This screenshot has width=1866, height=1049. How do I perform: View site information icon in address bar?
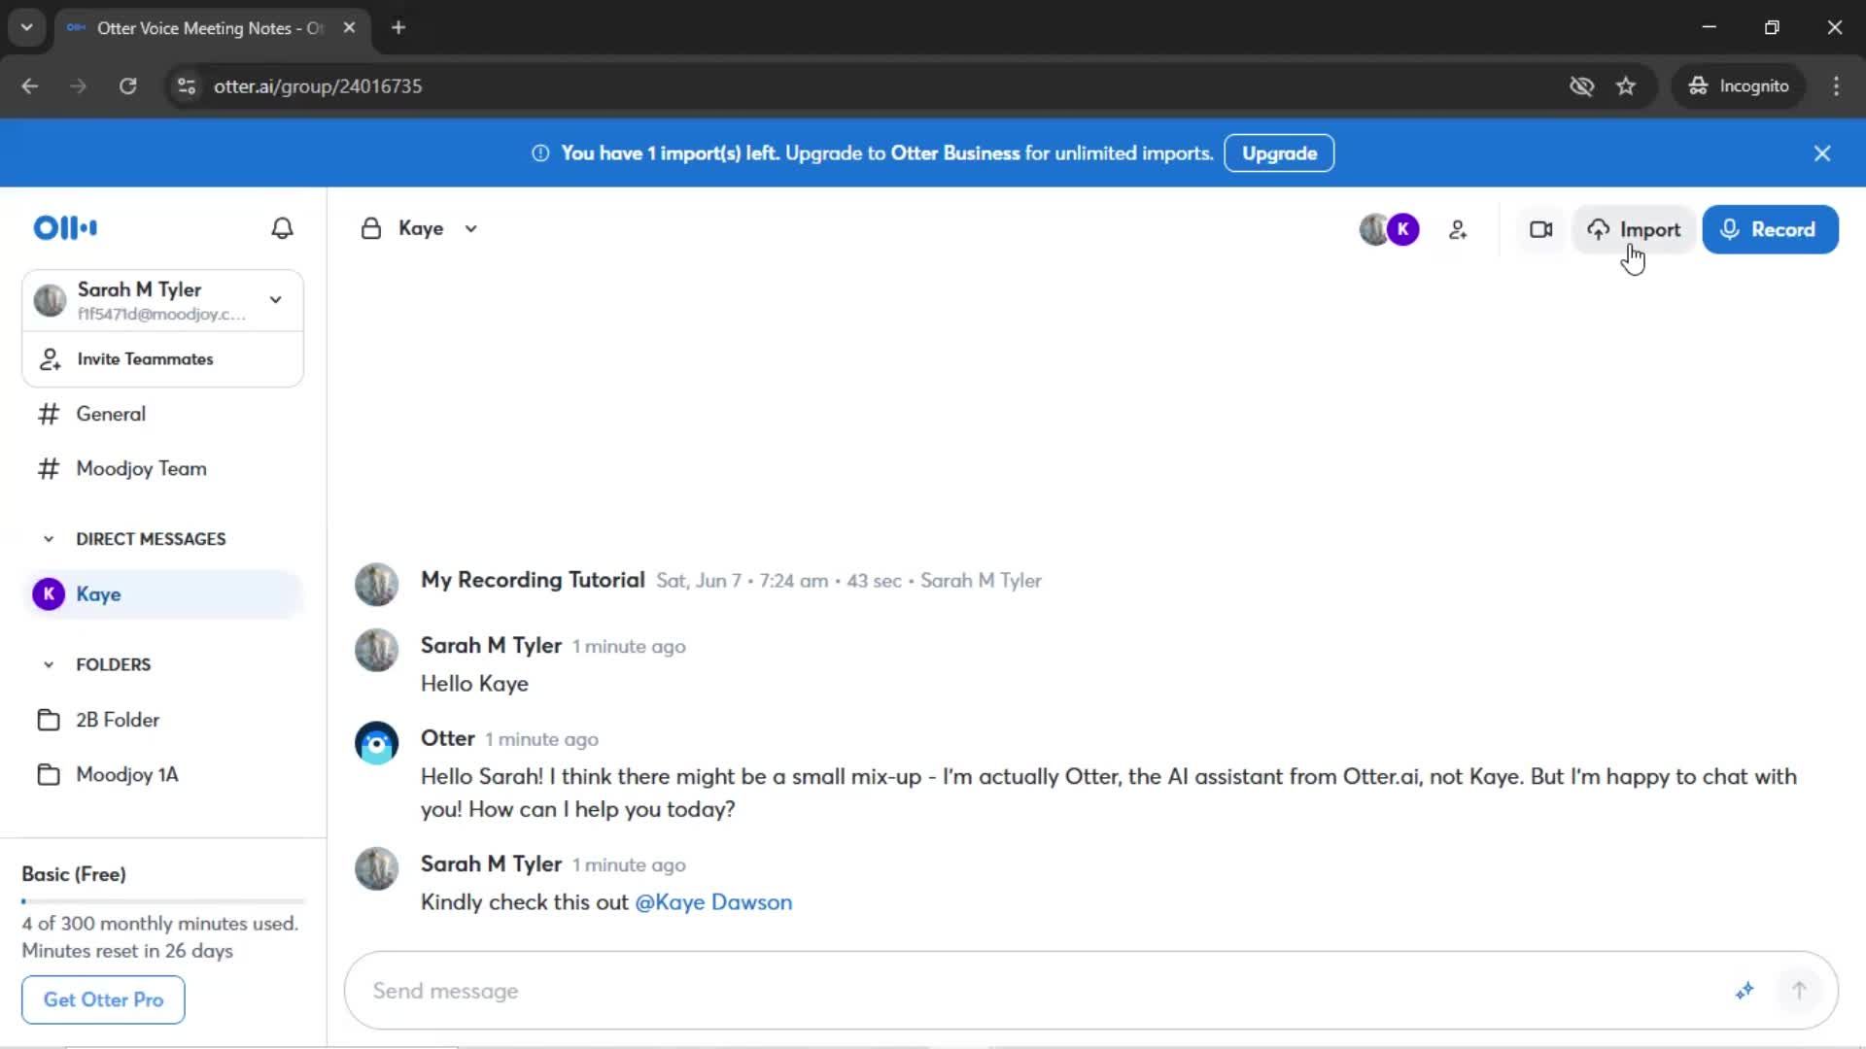tap(187, 86)
